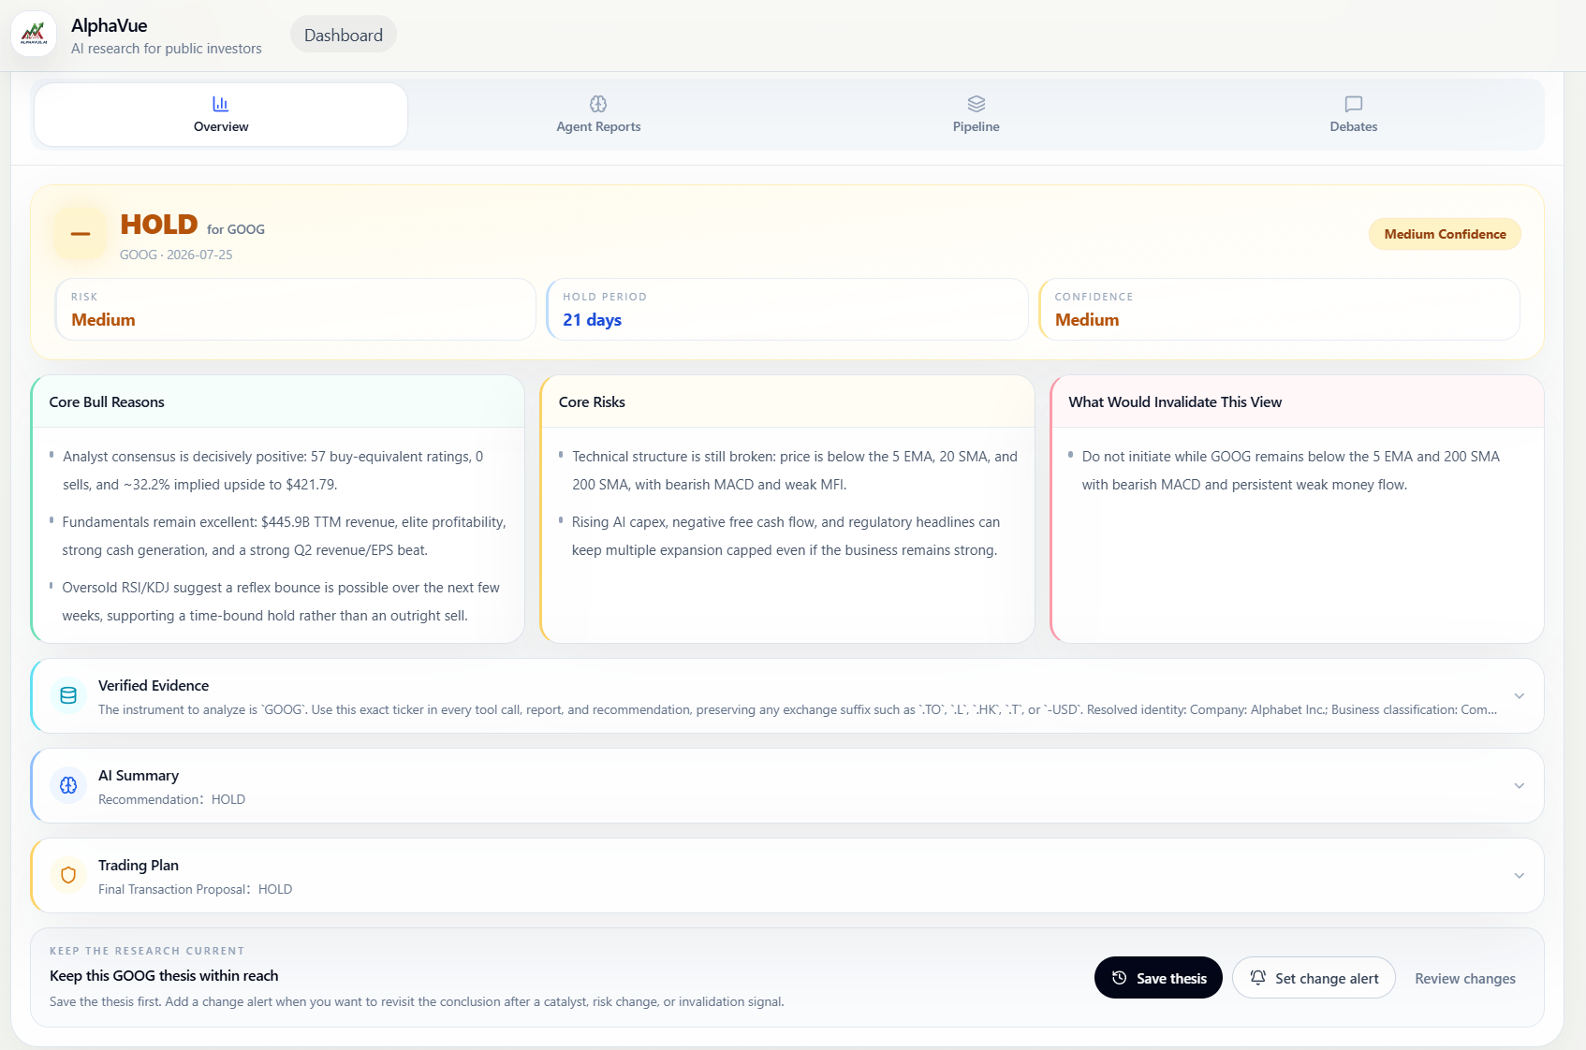Expand the Verified Evidence section chevron
The width and height of the screenshot is (1586, 1050).
pyautogui.click(x=1519, y=696)
